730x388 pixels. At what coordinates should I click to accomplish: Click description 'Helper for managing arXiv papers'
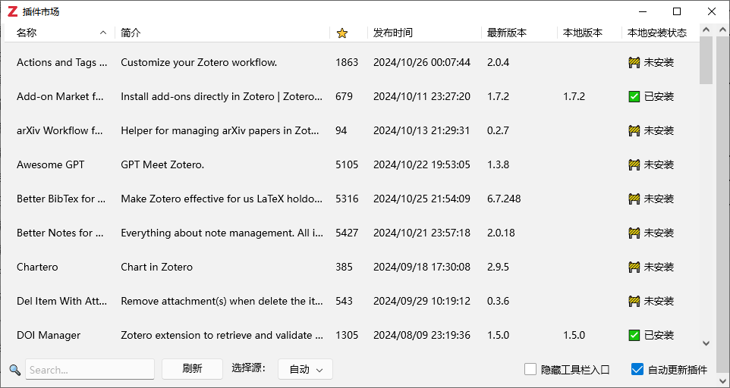point(222,130)
